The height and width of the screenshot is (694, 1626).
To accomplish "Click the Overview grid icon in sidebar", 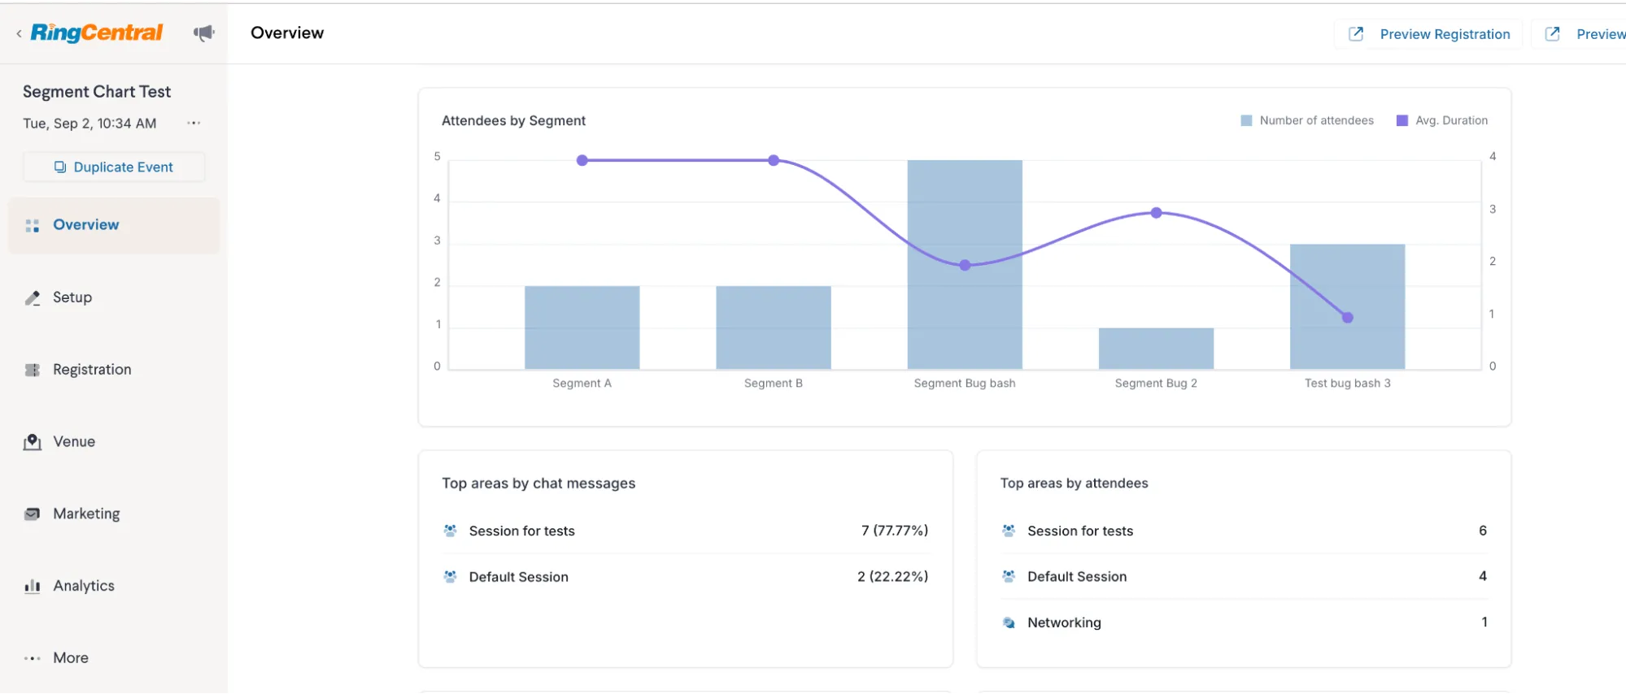I will pos(33,226).
